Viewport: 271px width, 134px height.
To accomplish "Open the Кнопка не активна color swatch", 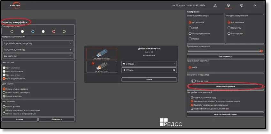I will pyautogui.click(x=4, y=96).
